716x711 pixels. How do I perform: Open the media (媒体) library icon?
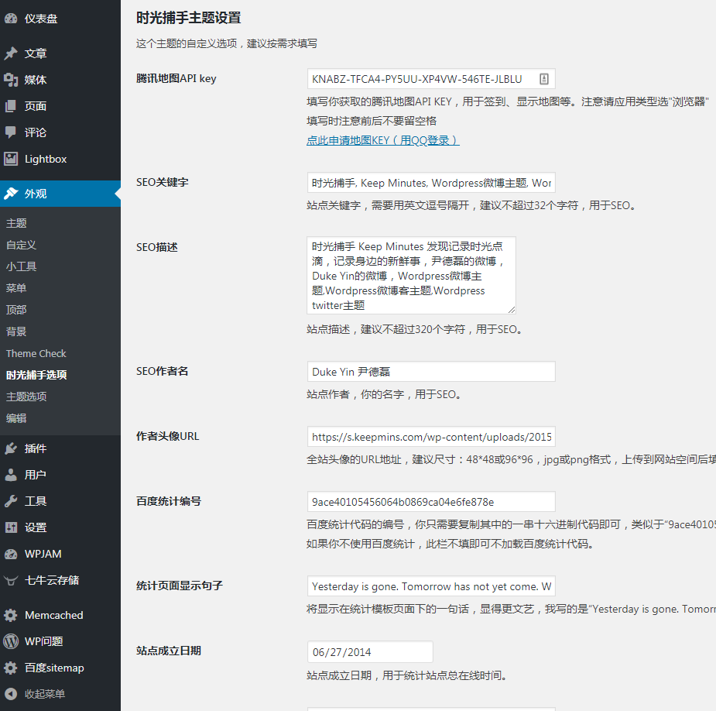coord(11,80)
